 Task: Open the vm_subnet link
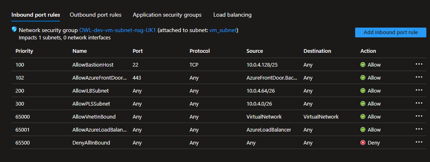[x=223, y=30]
